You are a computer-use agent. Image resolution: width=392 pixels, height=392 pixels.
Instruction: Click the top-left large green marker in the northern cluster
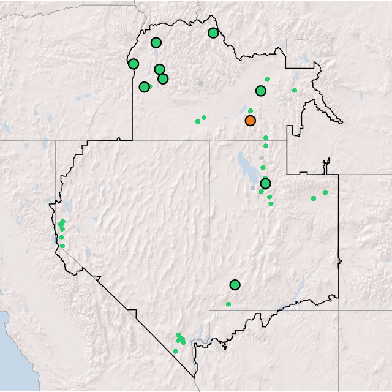pos(156,43)
